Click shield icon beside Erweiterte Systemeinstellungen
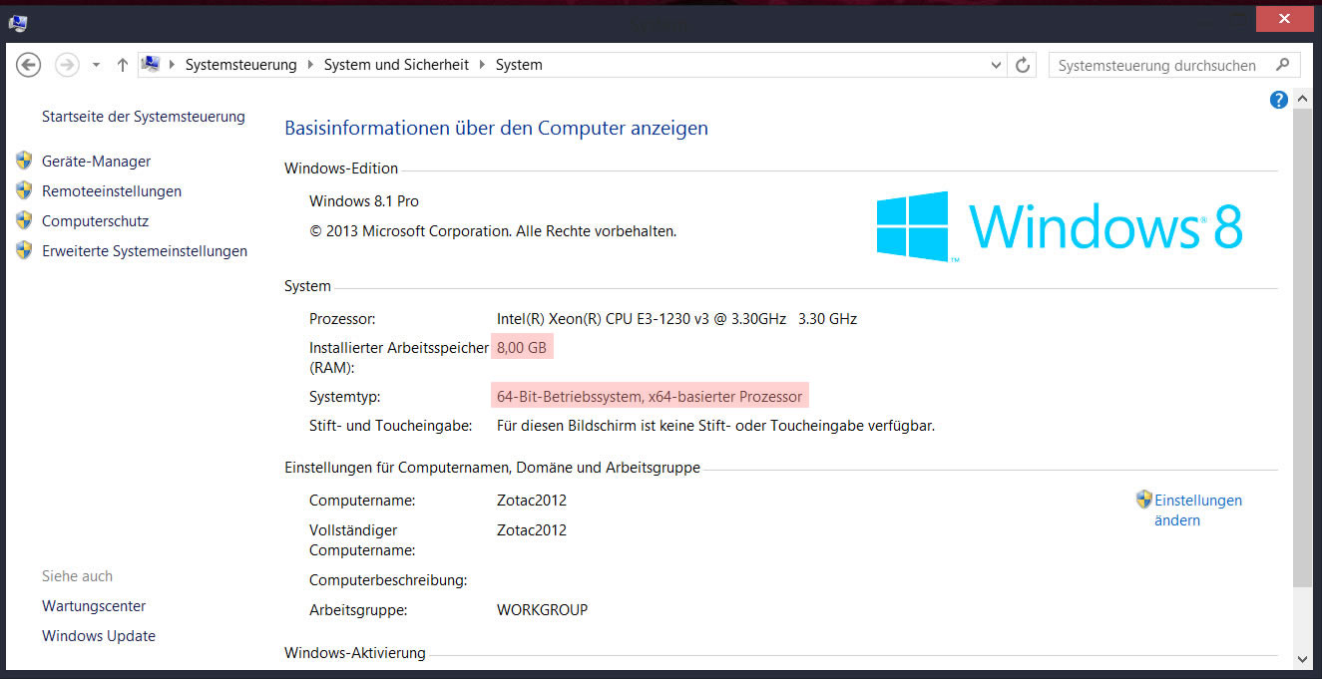This screenshot has width=1322, height=679. click(x=24, y=250)
